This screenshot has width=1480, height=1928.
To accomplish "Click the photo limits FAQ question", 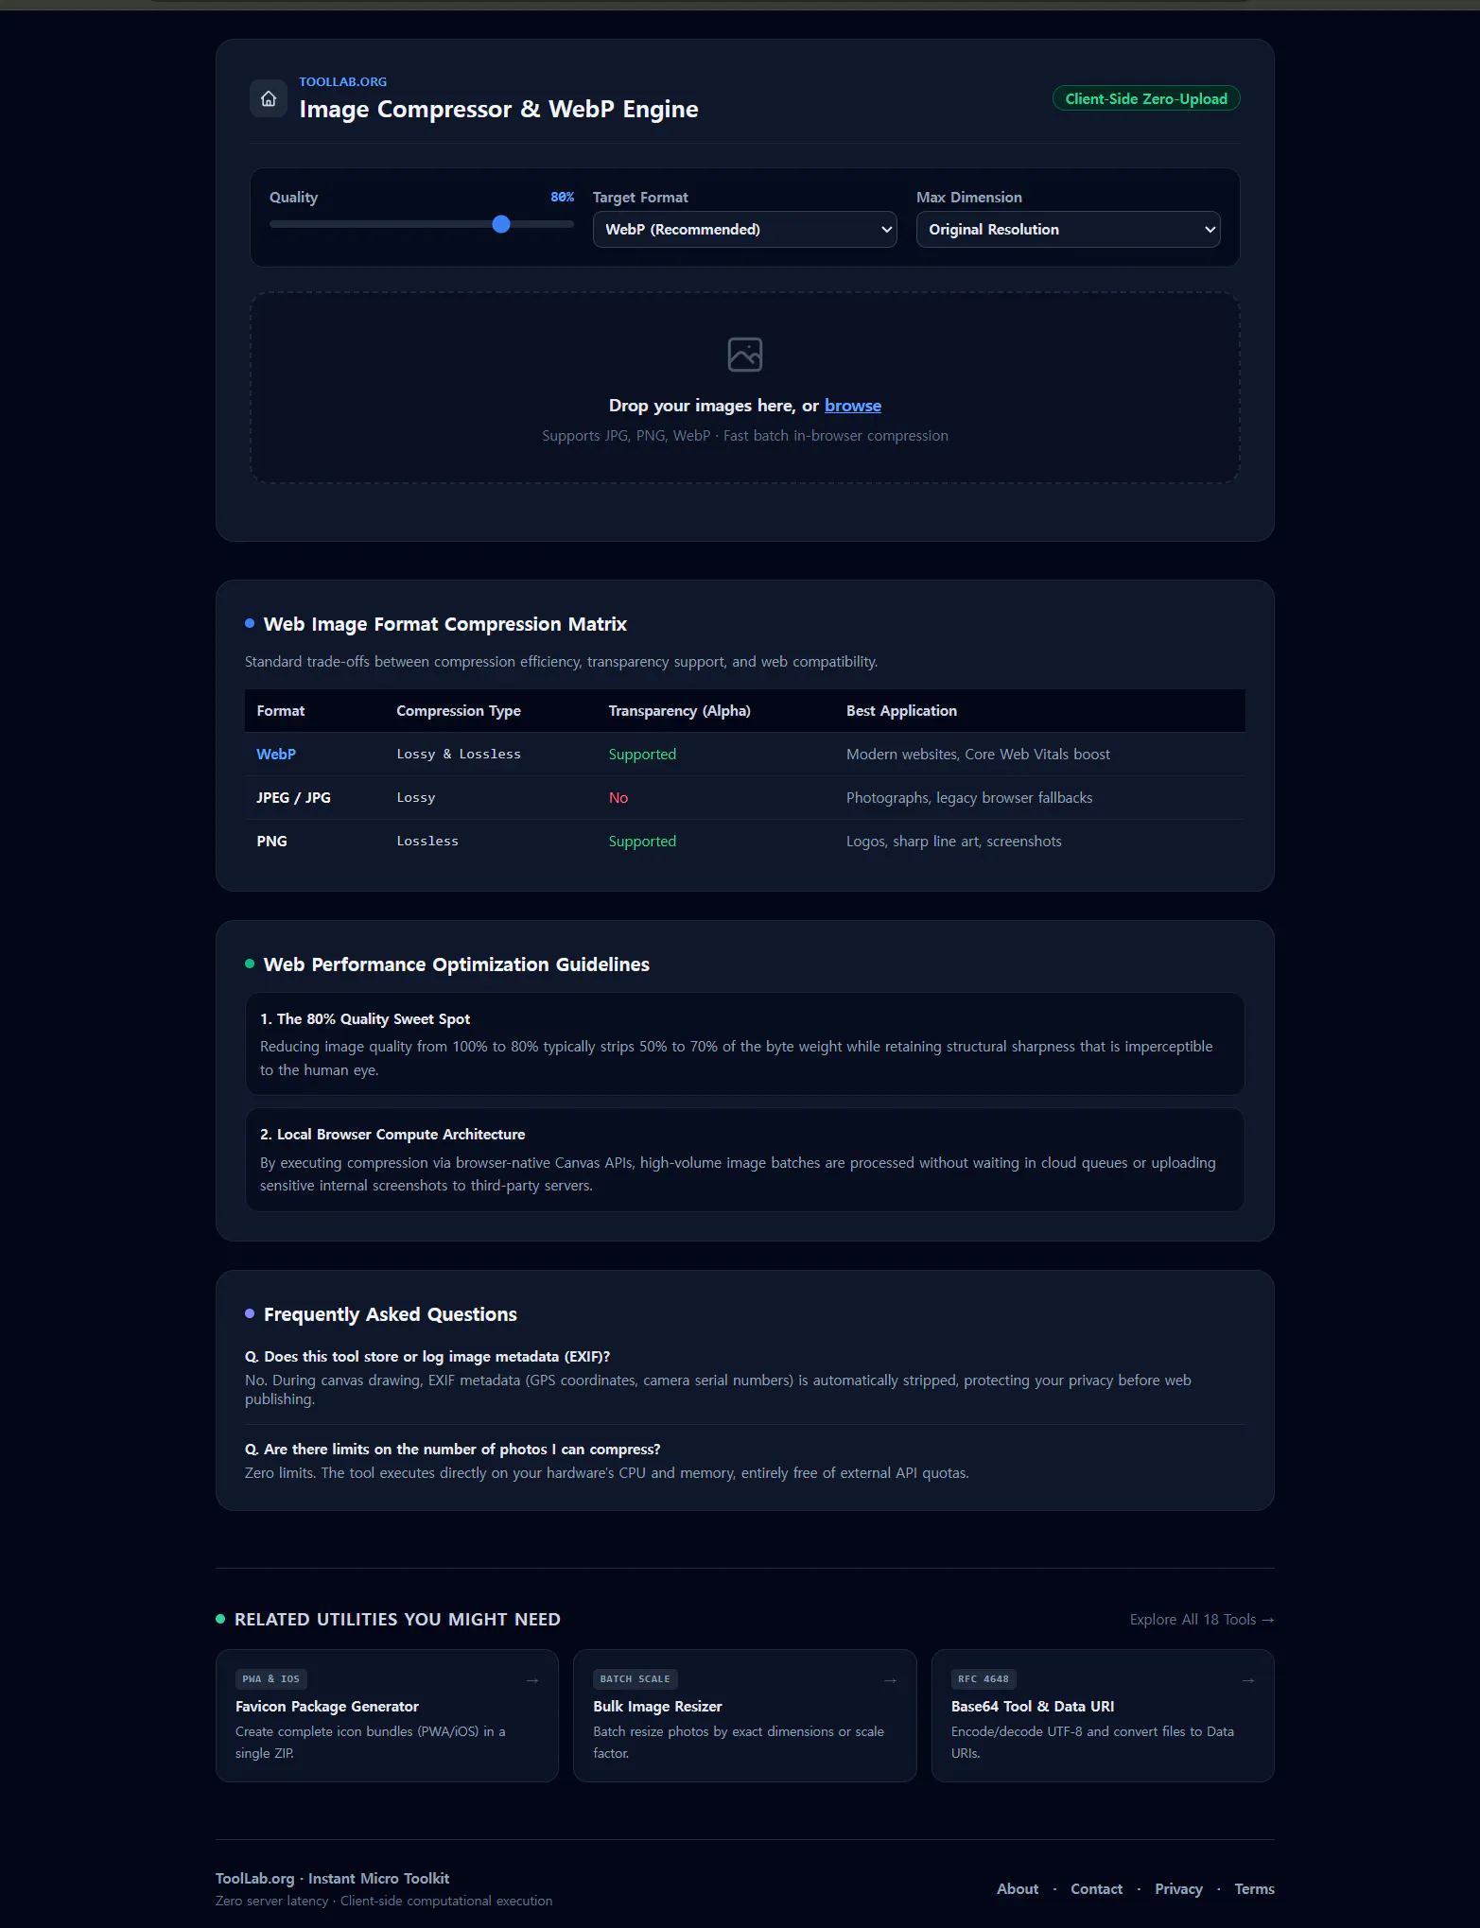I will (x=452, y=1450).
